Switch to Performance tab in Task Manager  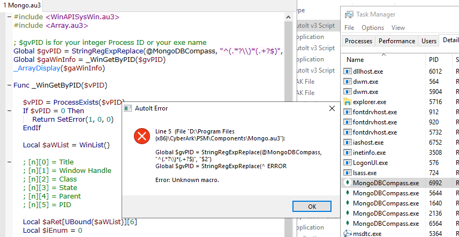(x=397, y=41)
